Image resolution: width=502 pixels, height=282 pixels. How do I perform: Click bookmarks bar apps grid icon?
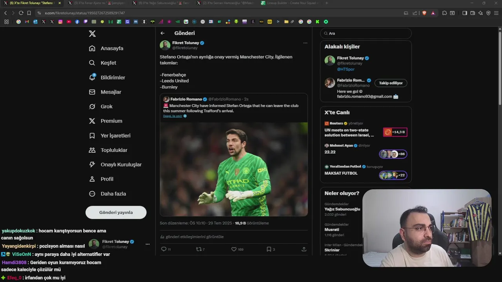coord(6,22)
